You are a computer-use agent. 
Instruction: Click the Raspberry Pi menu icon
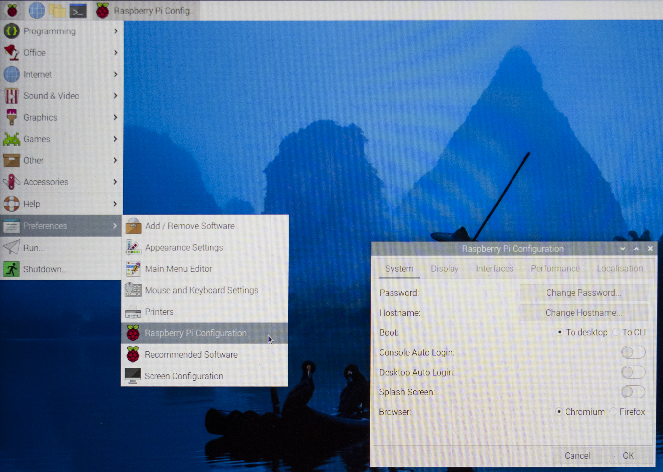[12, 10]
